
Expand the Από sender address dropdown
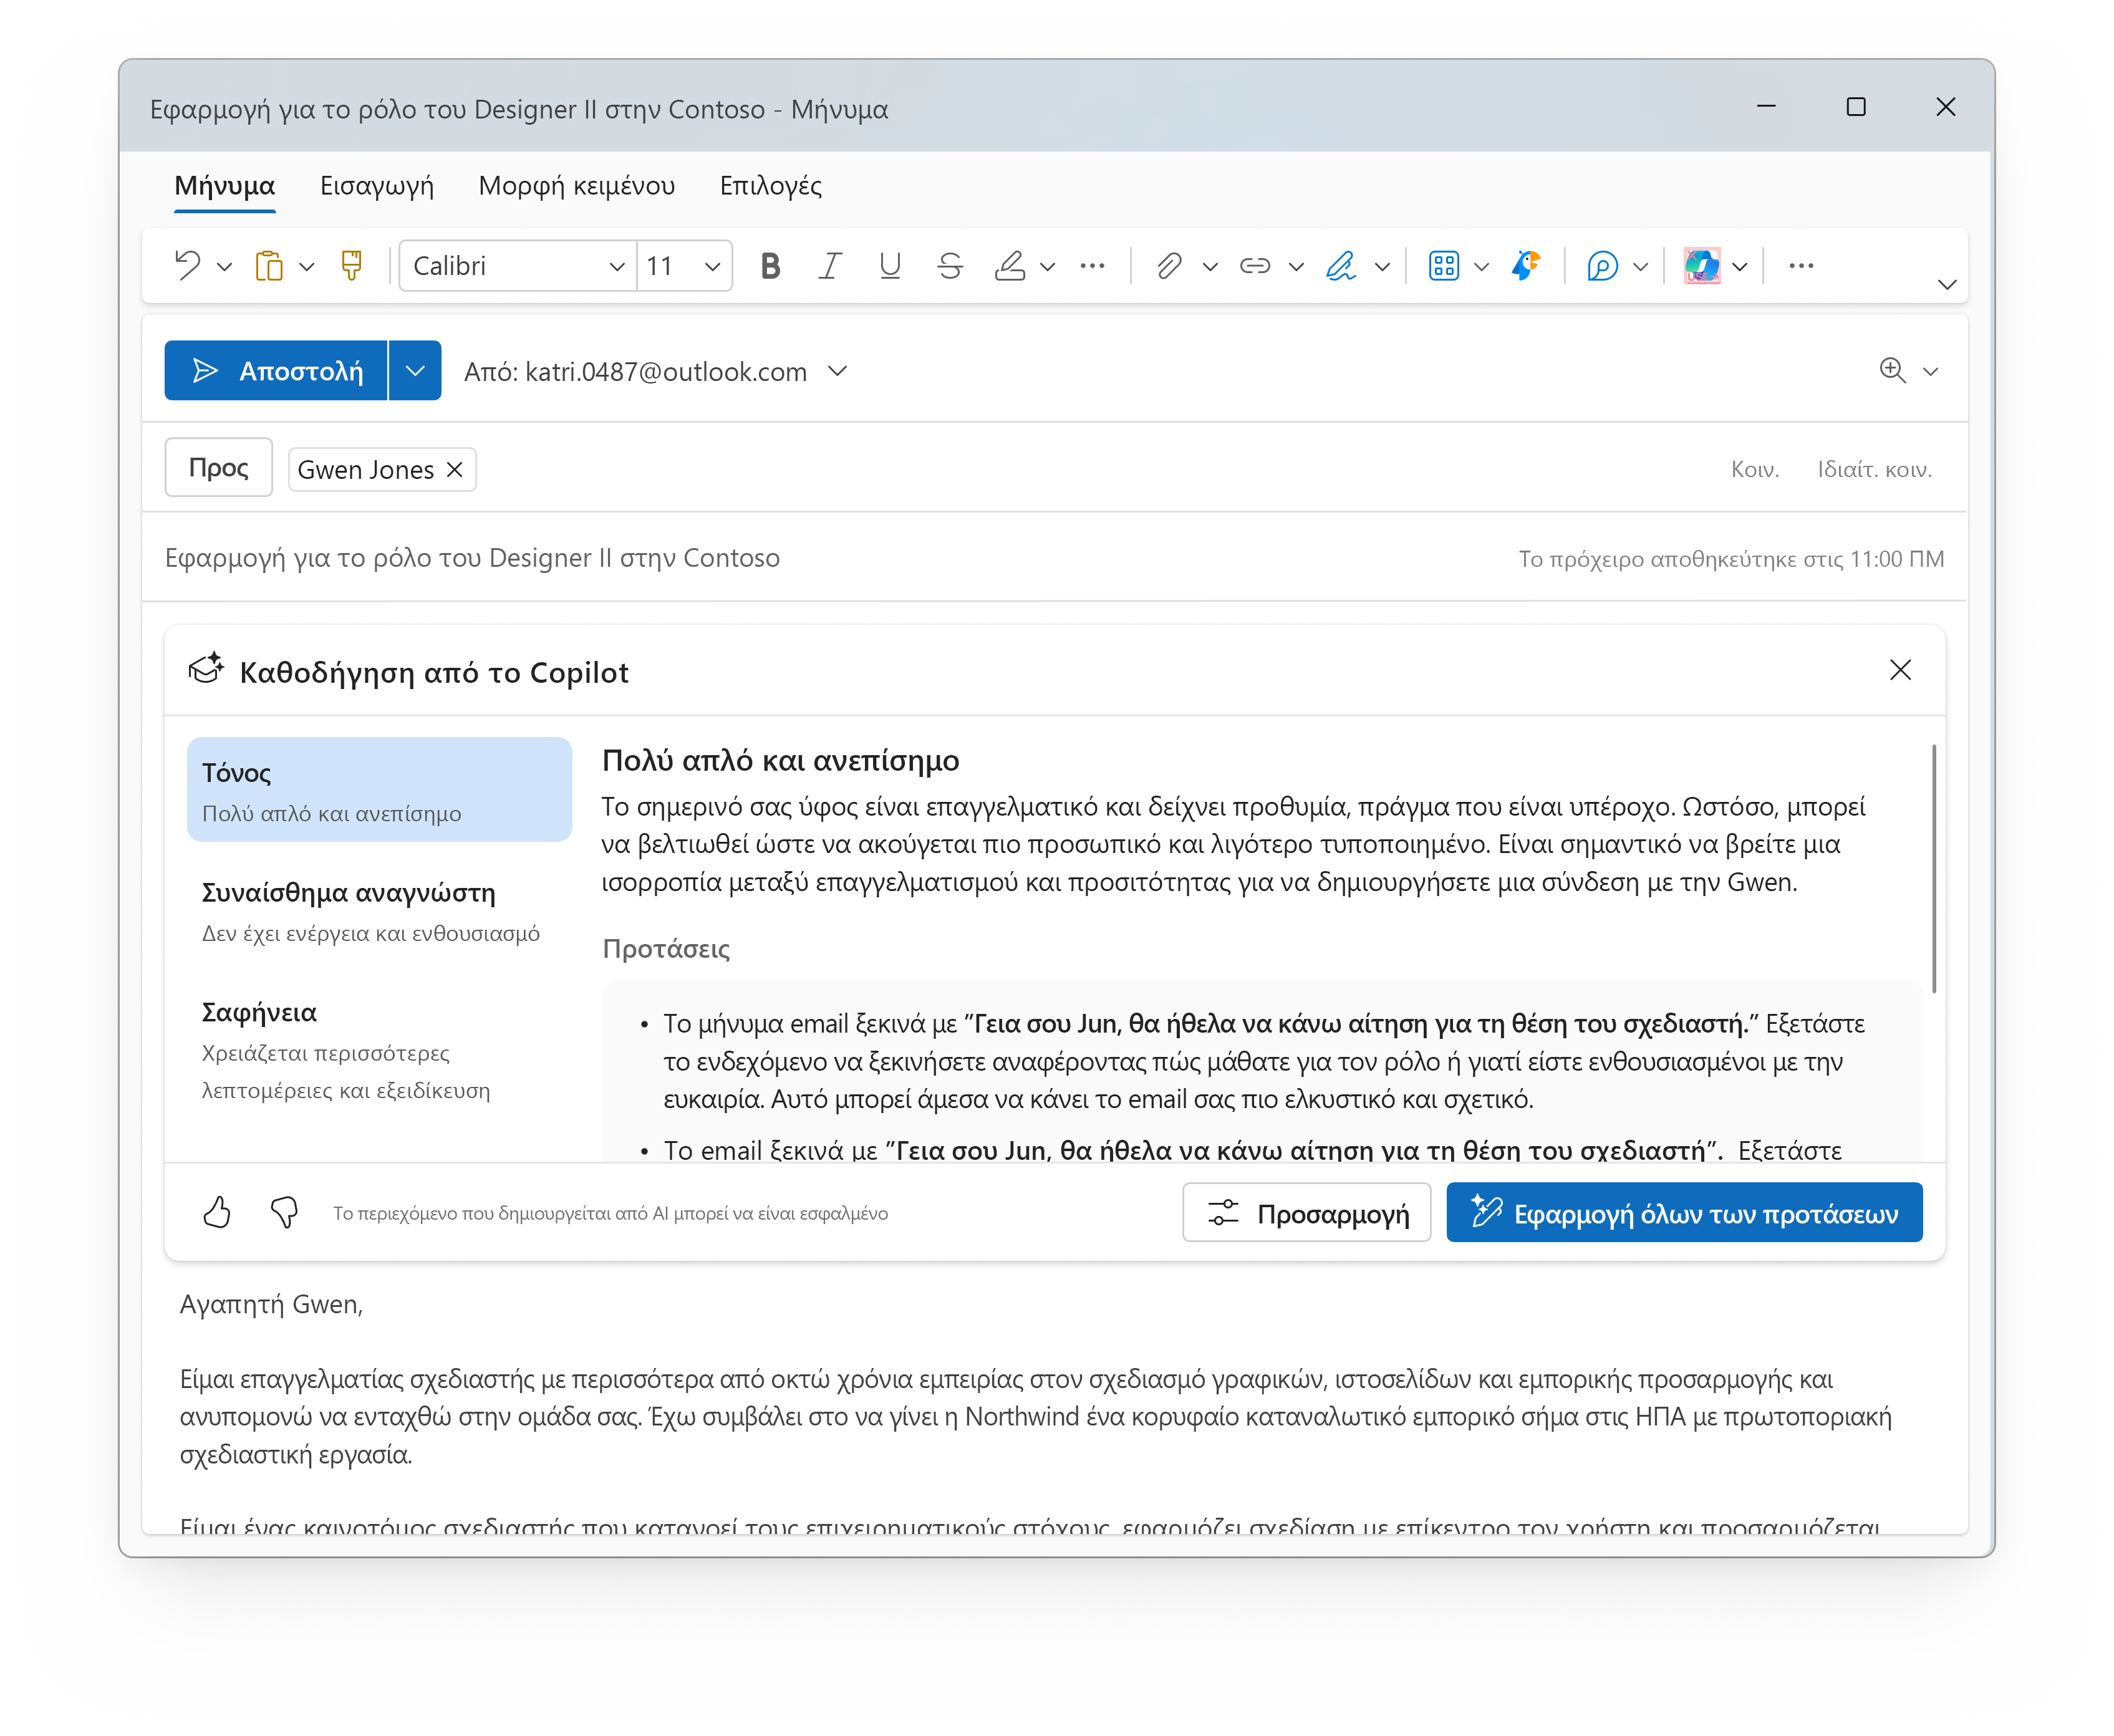pos(838,372)
